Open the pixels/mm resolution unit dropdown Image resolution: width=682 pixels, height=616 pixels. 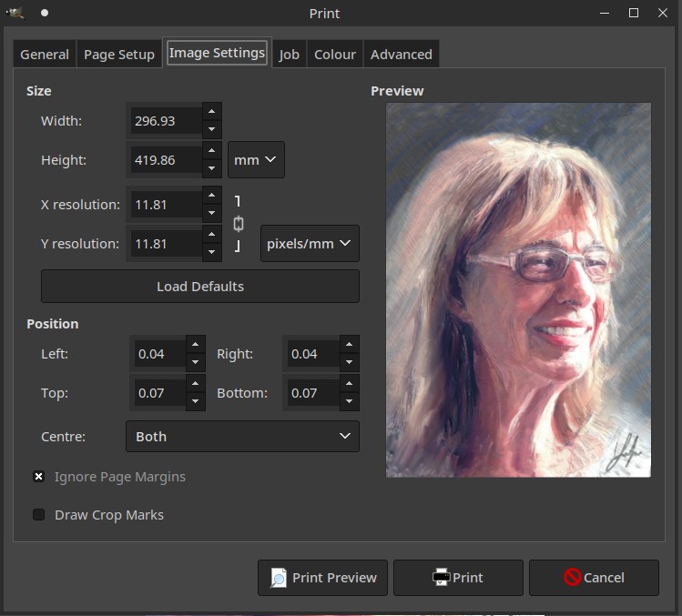click(x=310, y=244)
